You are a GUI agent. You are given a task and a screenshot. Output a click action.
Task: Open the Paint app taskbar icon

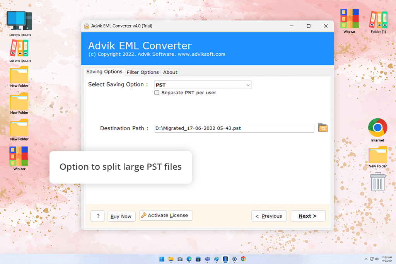(x=217, y=259)
